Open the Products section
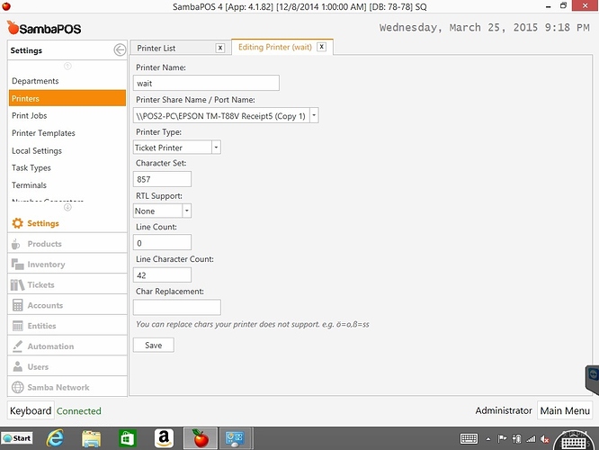The width and height of the screenshot is (599, 450). [67, 244]
